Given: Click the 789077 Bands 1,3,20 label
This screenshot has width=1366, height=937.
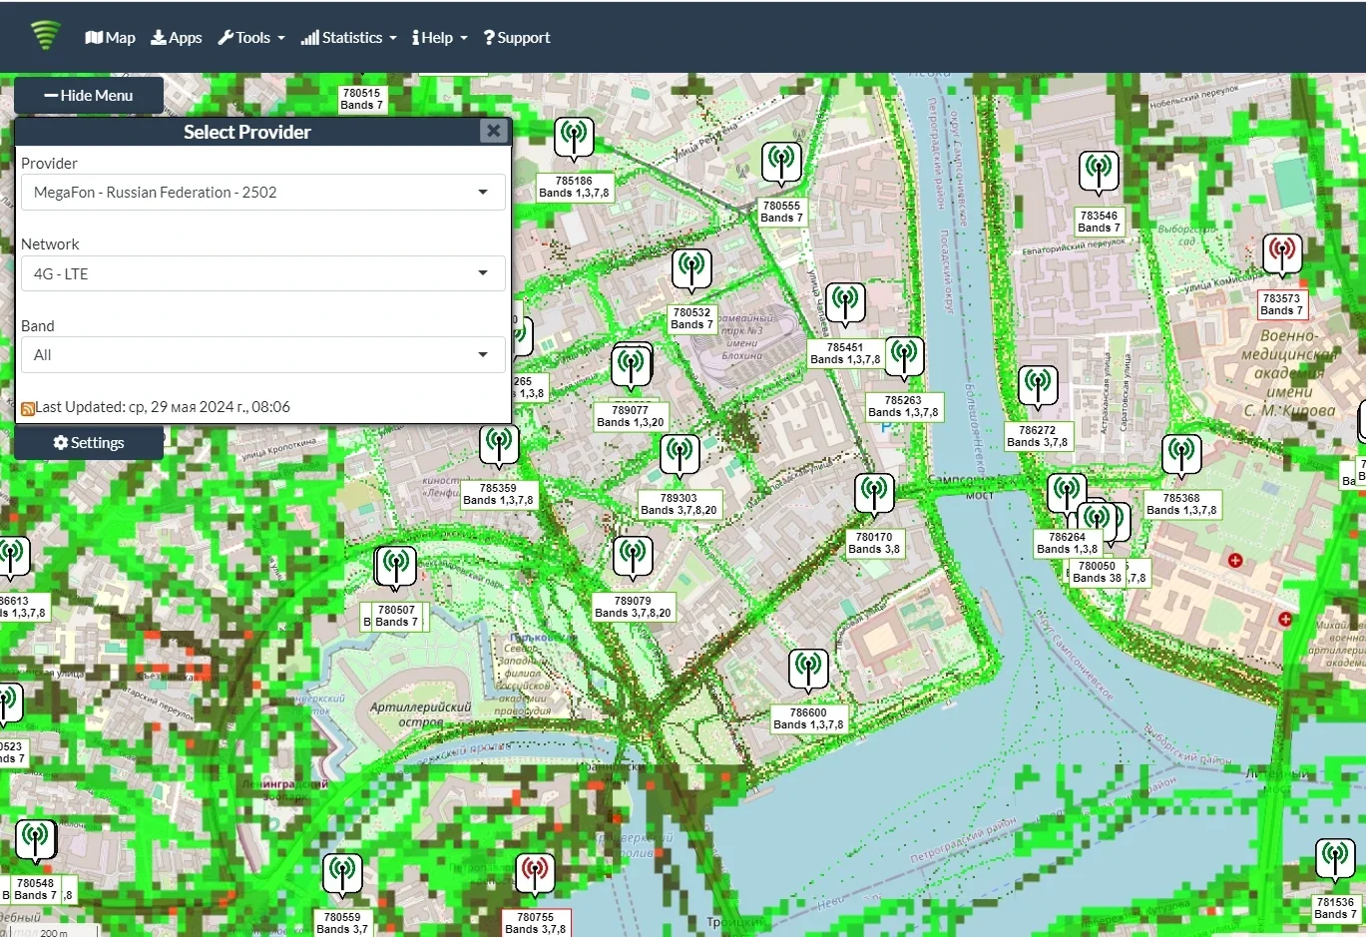Looking at the screenshot, I should pos(630,416).
